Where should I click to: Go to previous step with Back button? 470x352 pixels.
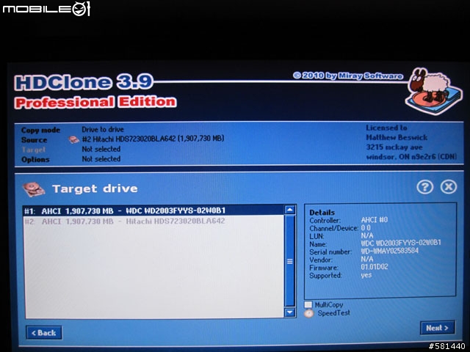tap(44, 333)
